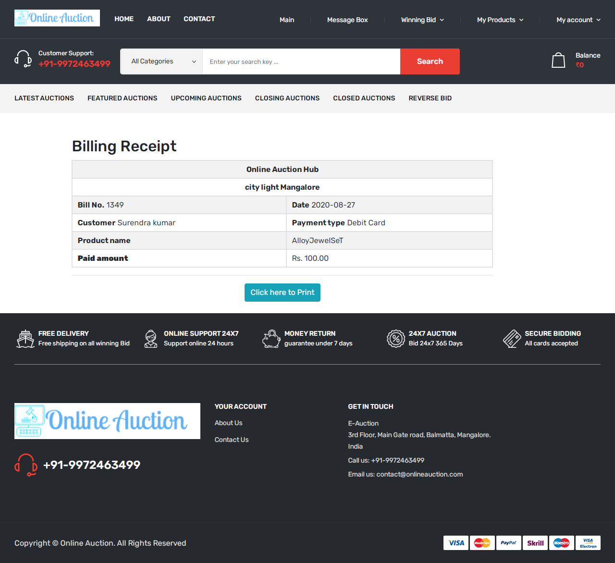This screenshot has height=563, width=615.
Task: Click the Online Auction header logo
Action: pyautogui.click(x=57, y=18)
